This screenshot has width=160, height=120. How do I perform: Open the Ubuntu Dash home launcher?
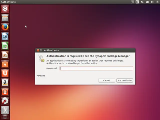click(5, 9)
